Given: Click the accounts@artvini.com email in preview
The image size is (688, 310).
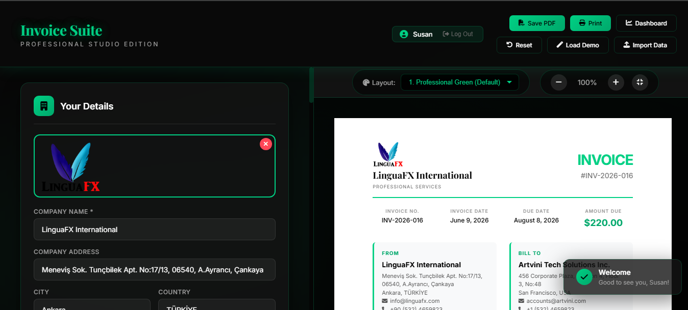Looking at the screenshot, I should [x=556, y=301].
